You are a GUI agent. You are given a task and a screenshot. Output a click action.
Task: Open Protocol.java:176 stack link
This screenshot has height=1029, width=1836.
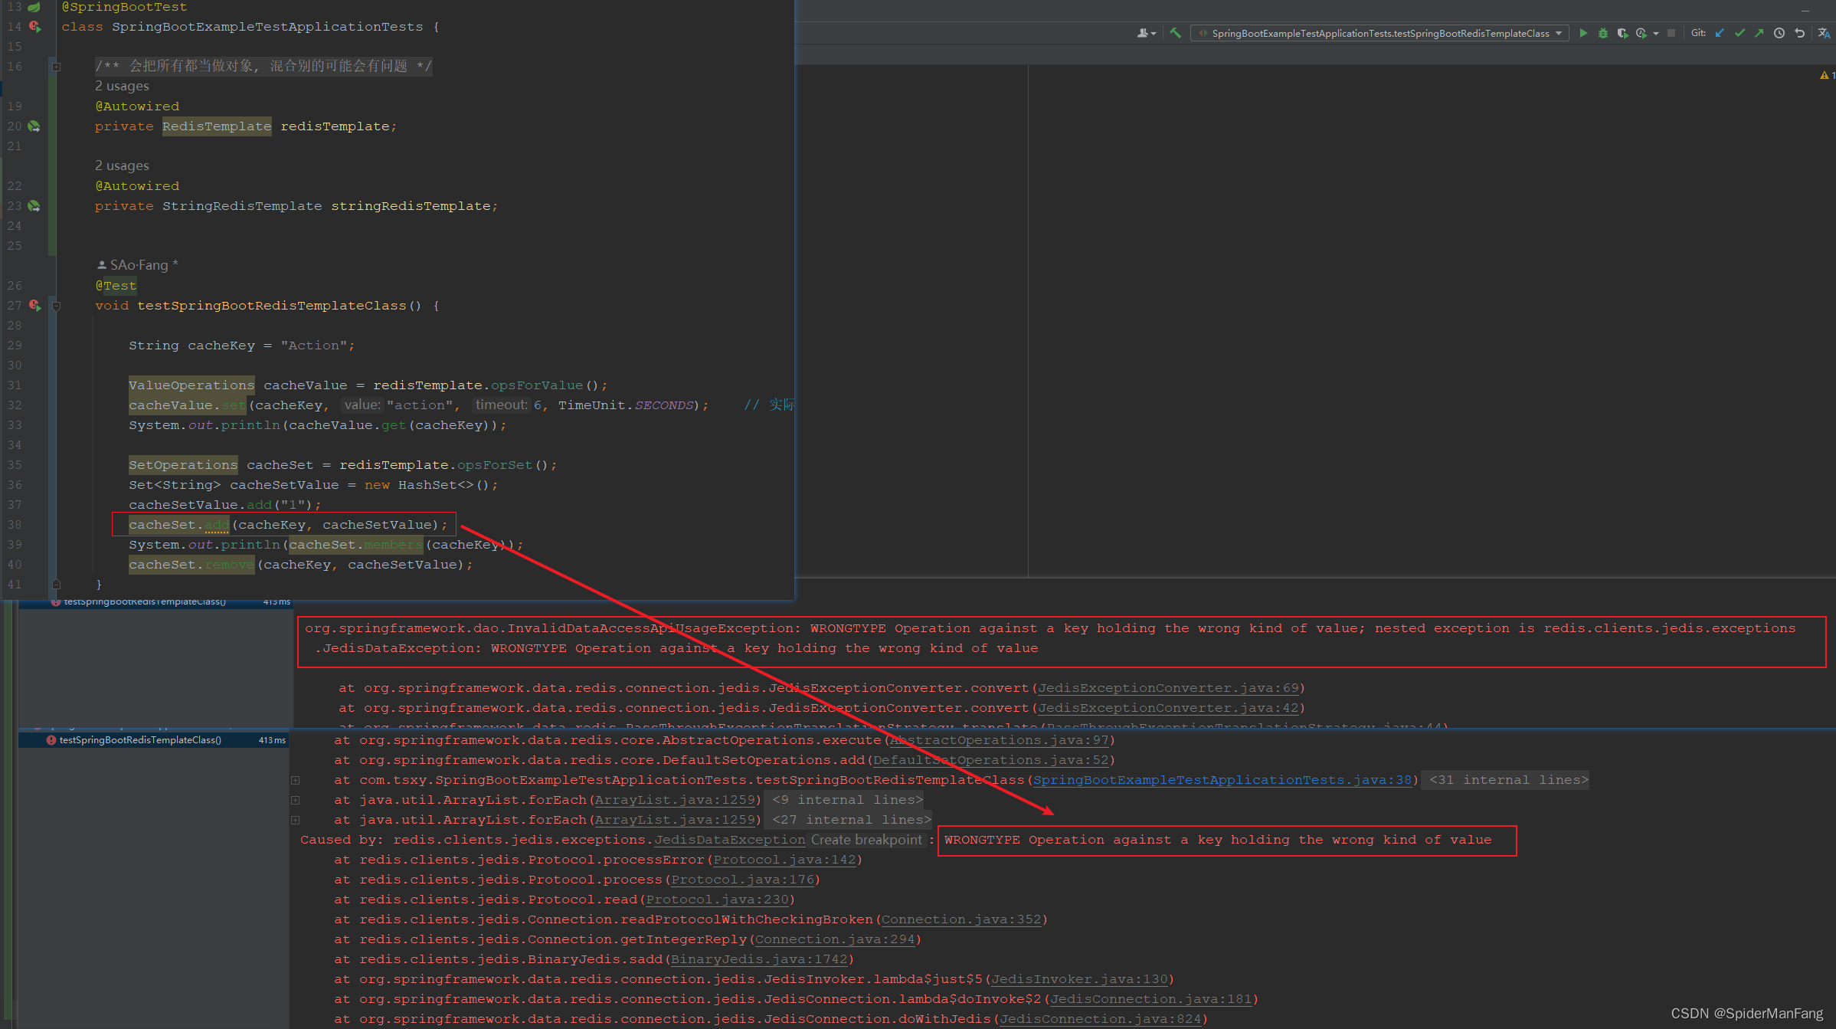742,880
